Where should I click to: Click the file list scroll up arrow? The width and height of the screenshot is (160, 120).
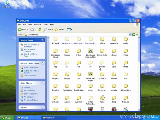pyautogui.click(x=139, y=38)
